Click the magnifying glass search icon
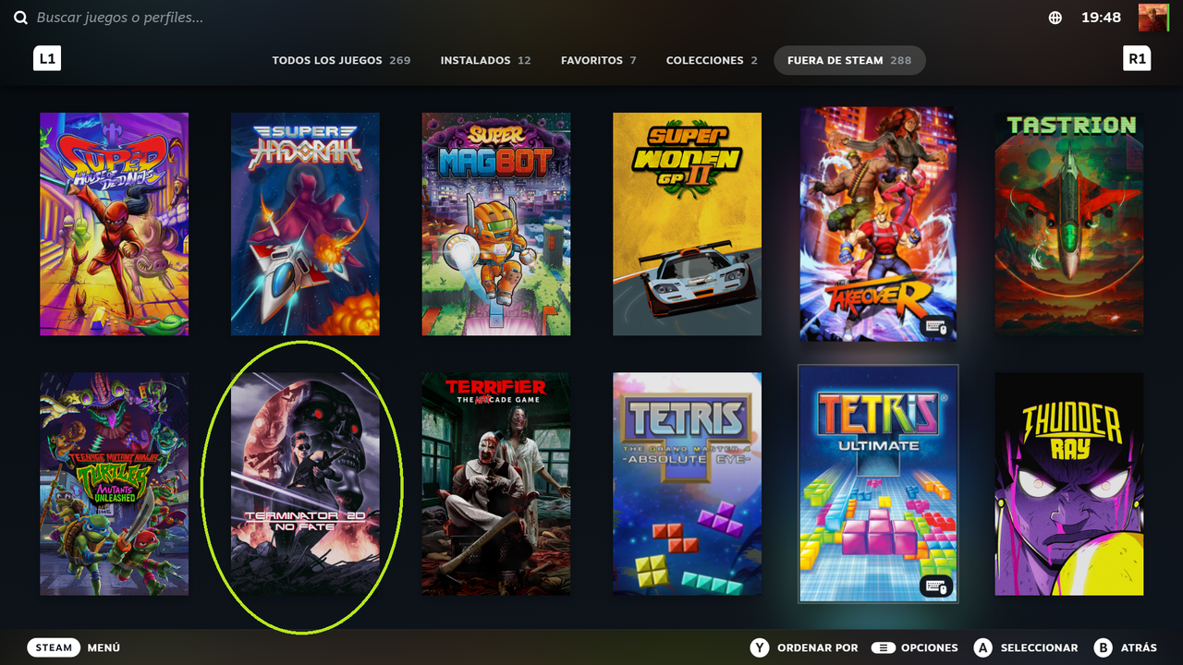1183x665 pixels. click(20, 18)
